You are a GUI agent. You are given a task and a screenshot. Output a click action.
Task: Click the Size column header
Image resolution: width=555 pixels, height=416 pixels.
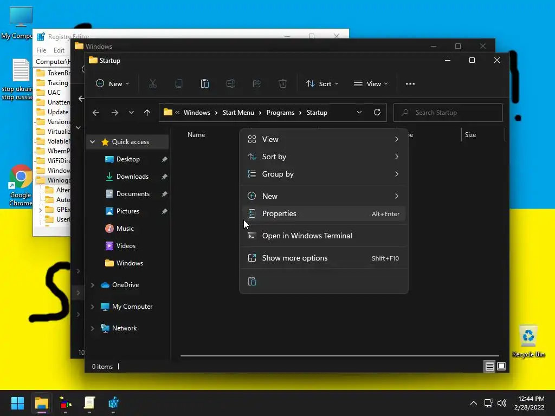pyautogui.click(x=470, y=135)
